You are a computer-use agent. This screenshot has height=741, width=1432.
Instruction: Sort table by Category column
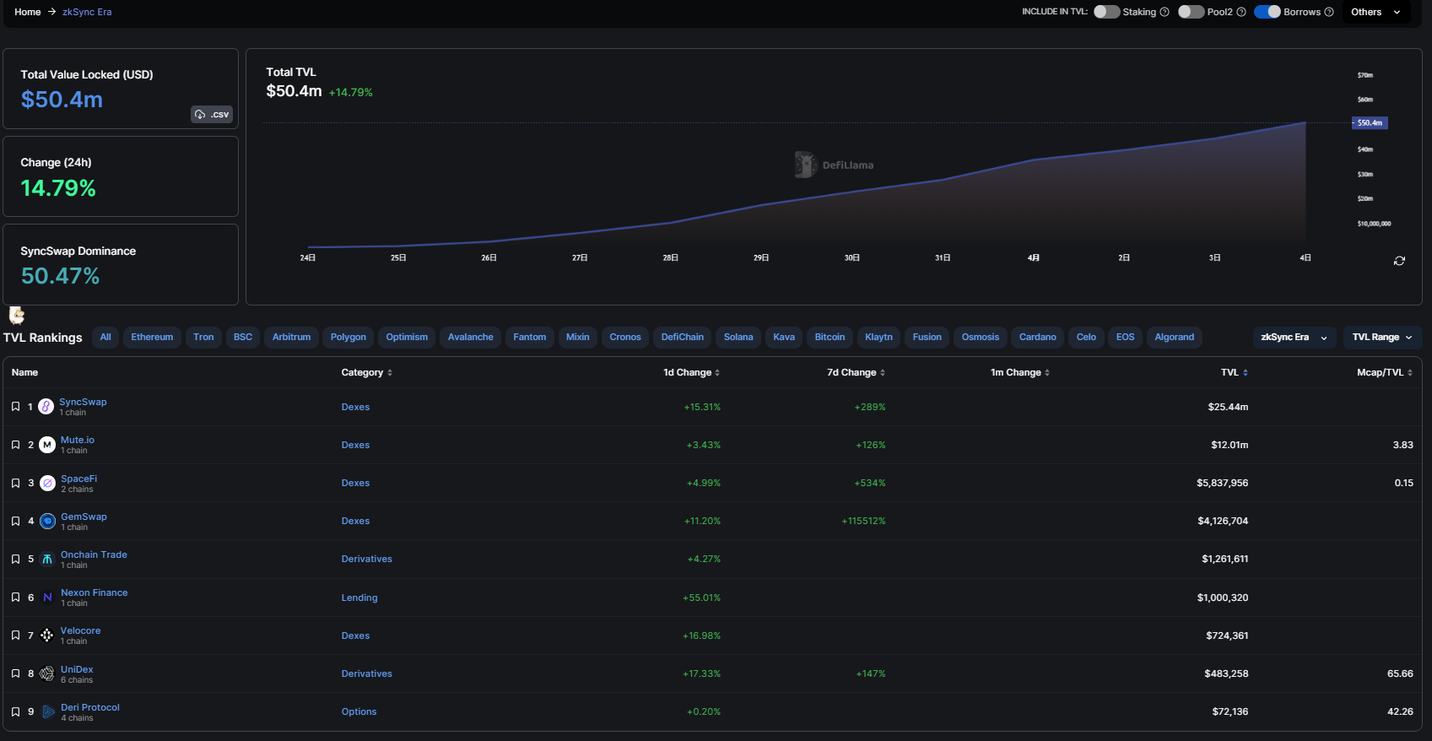[367, 372]
